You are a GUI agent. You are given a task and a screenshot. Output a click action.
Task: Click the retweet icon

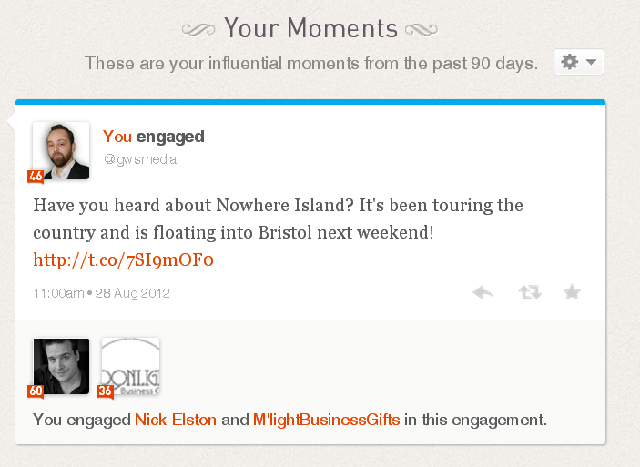tap(530, 292)
